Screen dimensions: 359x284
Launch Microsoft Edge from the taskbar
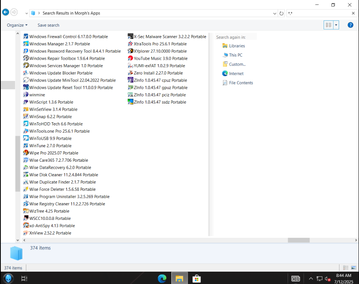tap(162, 278)
